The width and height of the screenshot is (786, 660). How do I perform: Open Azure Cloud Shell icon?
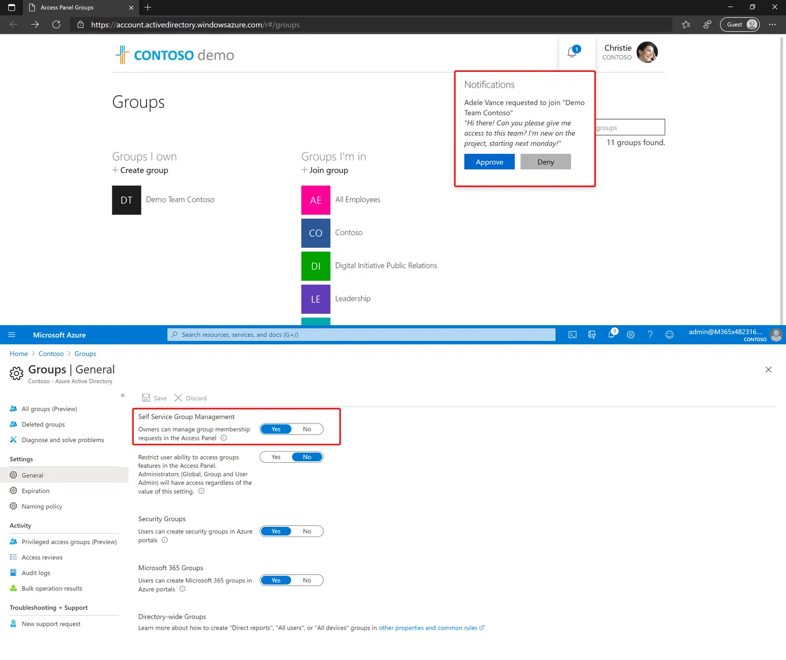(572, 335)
